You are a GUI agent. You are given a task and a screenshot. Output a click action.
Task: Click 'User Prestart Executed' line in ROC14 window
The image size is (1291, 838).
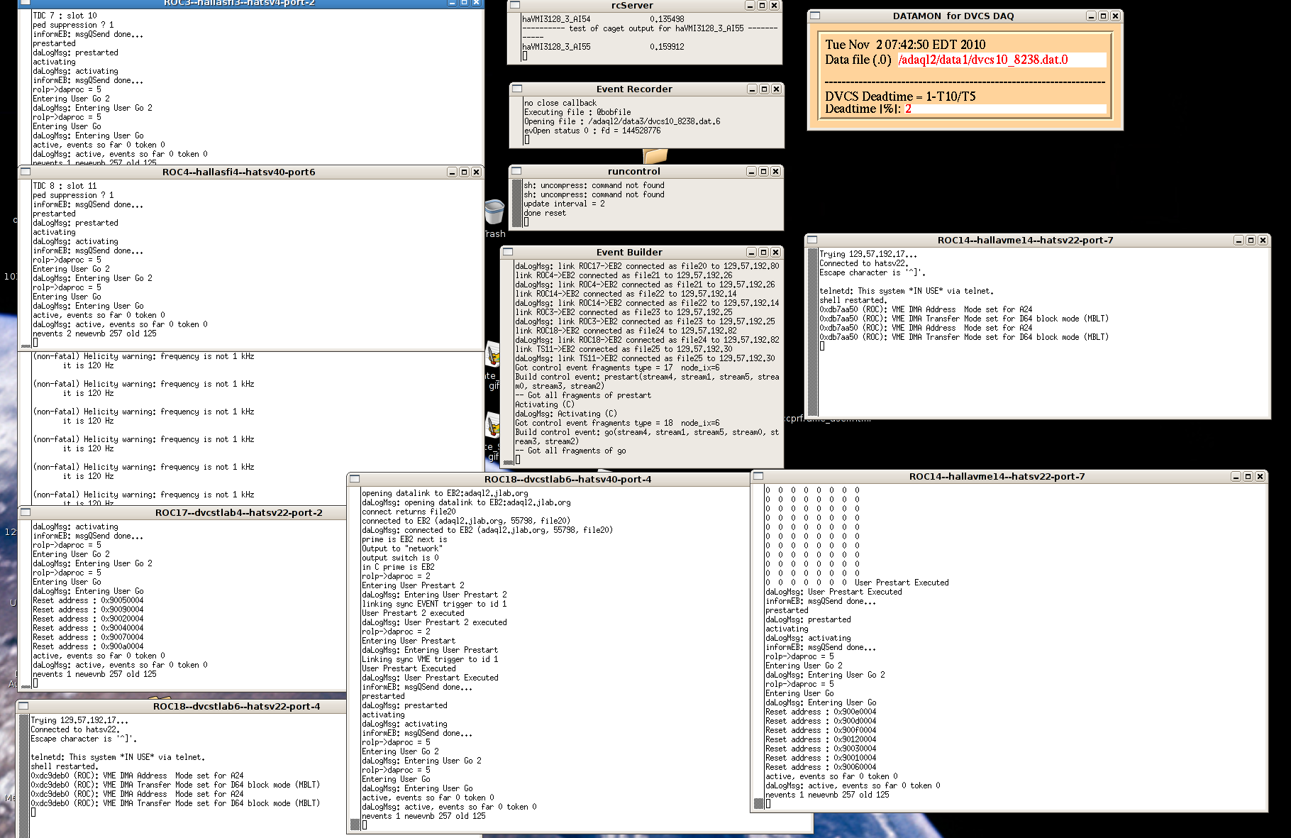[x=902, y=583]
